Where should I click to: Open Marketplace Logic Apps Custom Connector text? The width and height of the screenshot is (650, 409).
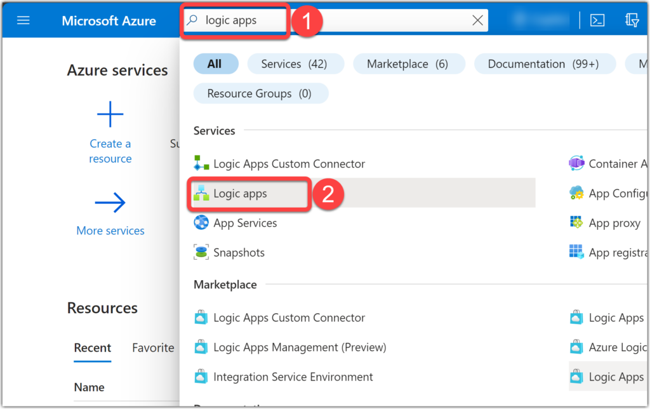tap(289, 318)
